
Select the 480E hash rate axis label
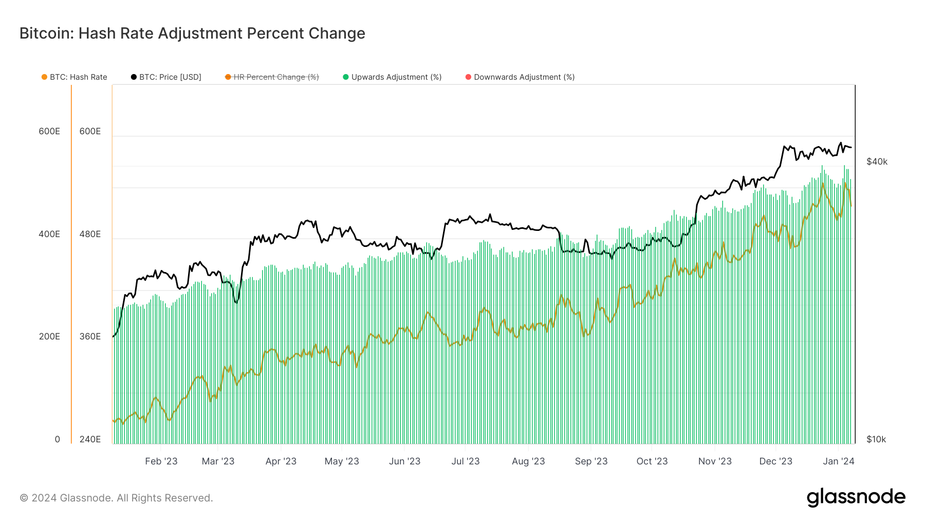click(x=90, y=234)
